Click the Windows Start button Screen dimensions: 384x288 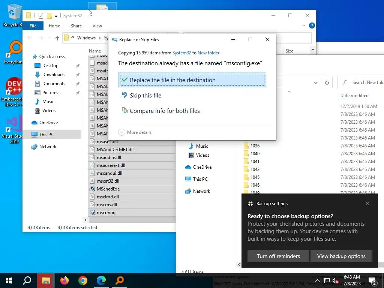tap(9, 280)
